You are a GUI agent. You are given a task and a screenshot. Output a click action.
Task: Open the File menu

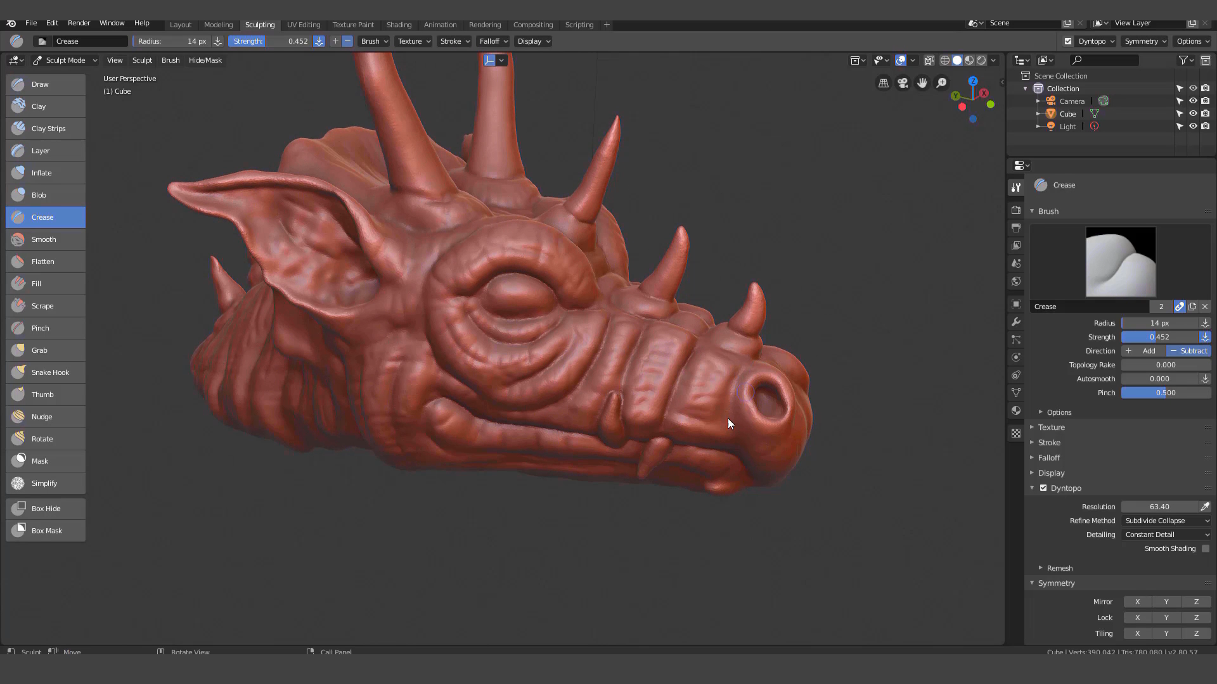pyautogui.click(x=30, y=23)
